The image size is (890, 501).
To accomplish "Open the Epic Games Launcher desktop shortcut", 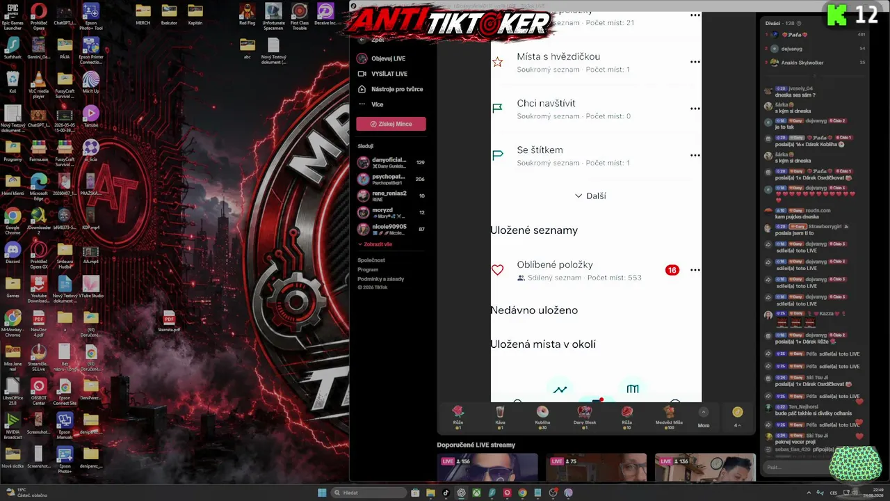I will point(13,17).
